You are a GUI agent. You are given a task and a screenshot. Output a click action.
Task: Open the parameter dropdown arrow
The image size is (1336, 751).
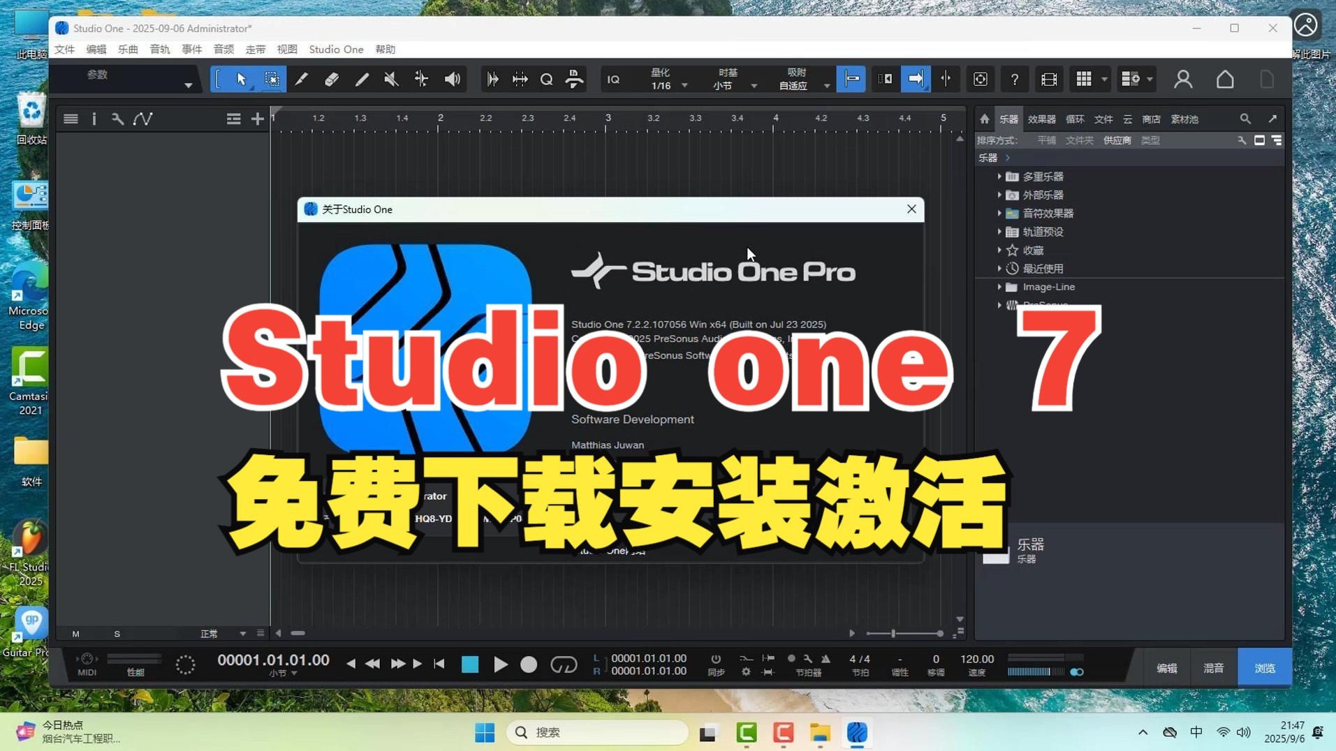[189, 85]
